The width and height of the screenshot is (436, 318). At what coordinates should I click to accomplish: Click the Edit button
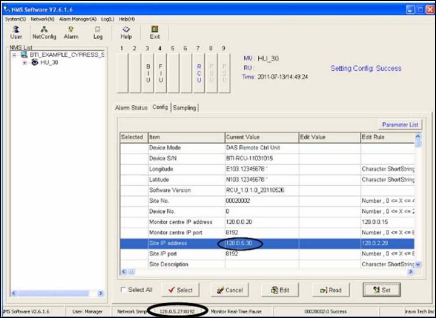click(280, 290)
